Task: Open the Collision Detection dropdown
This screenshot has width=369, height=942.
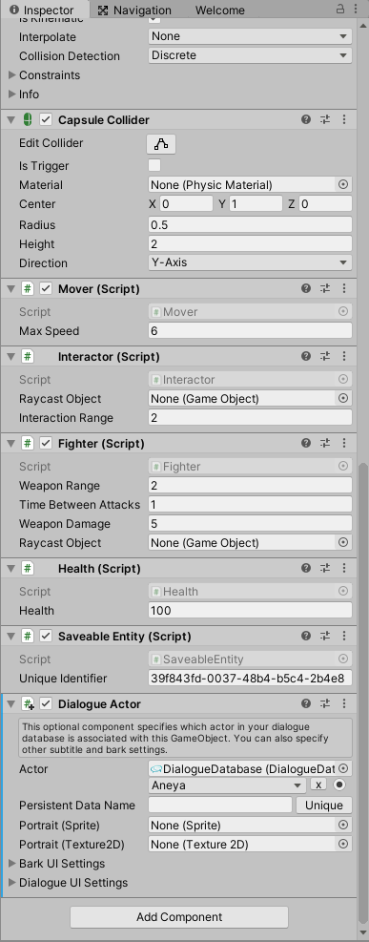Action: (x=250, y=56)
